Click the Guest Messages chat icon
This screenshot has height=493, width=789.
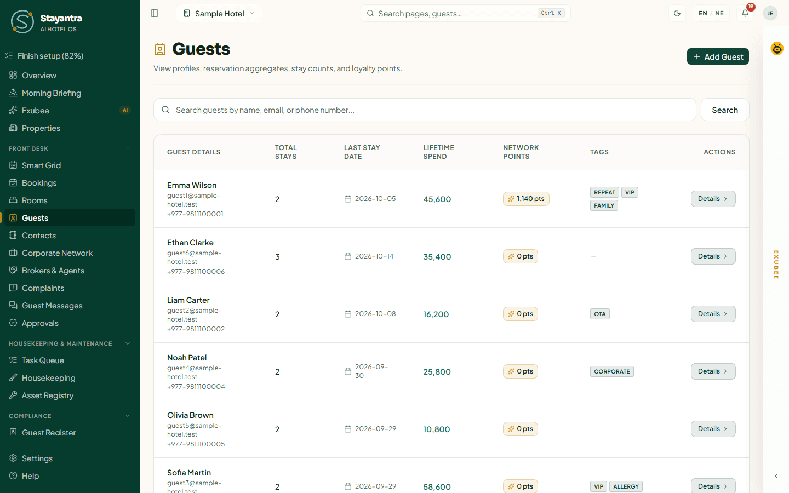(x=13, y=305)
